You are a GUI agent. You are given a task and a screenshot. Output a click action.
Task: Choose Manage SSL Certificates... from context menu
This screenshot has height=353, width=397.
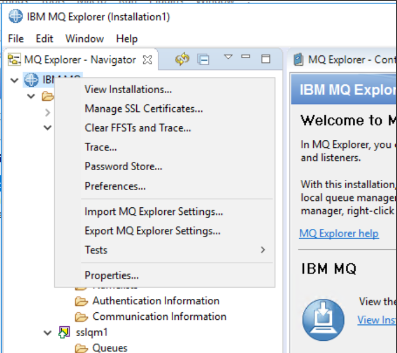pos(165,109)
